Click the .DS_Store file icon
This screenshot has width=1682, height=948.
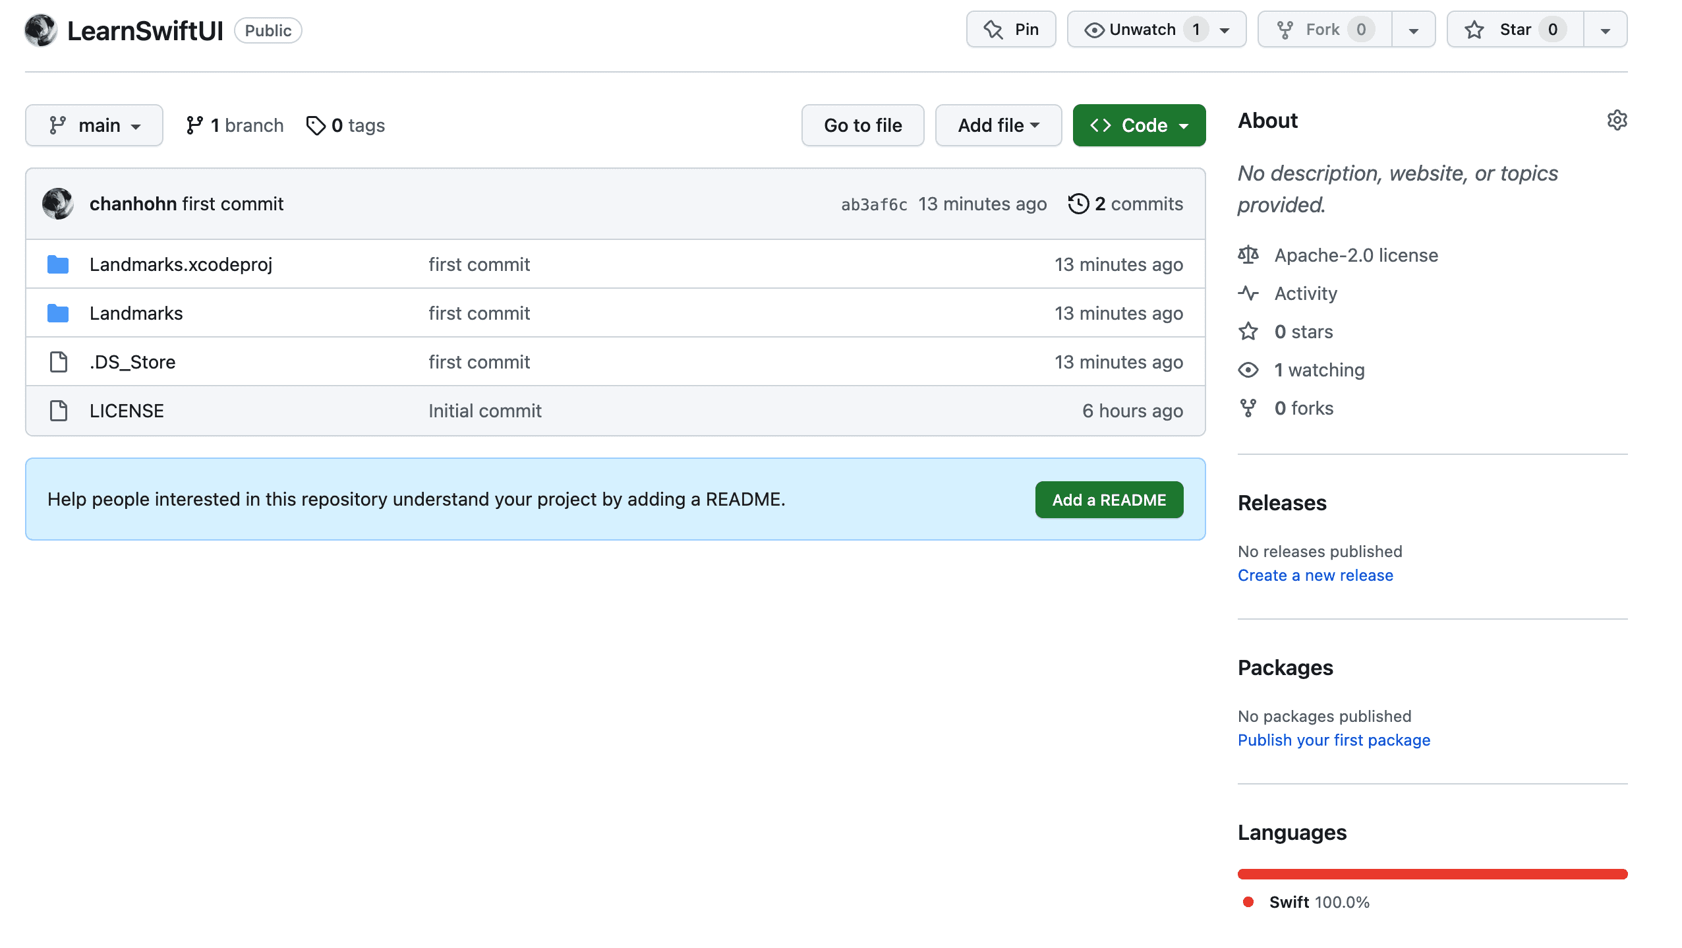tap(59, 362)
